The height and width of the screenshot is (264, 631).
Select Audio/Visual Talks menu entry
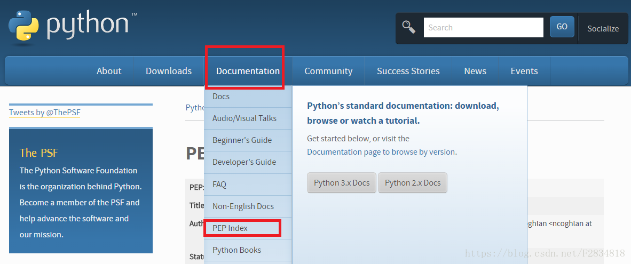tap(248, 118)
